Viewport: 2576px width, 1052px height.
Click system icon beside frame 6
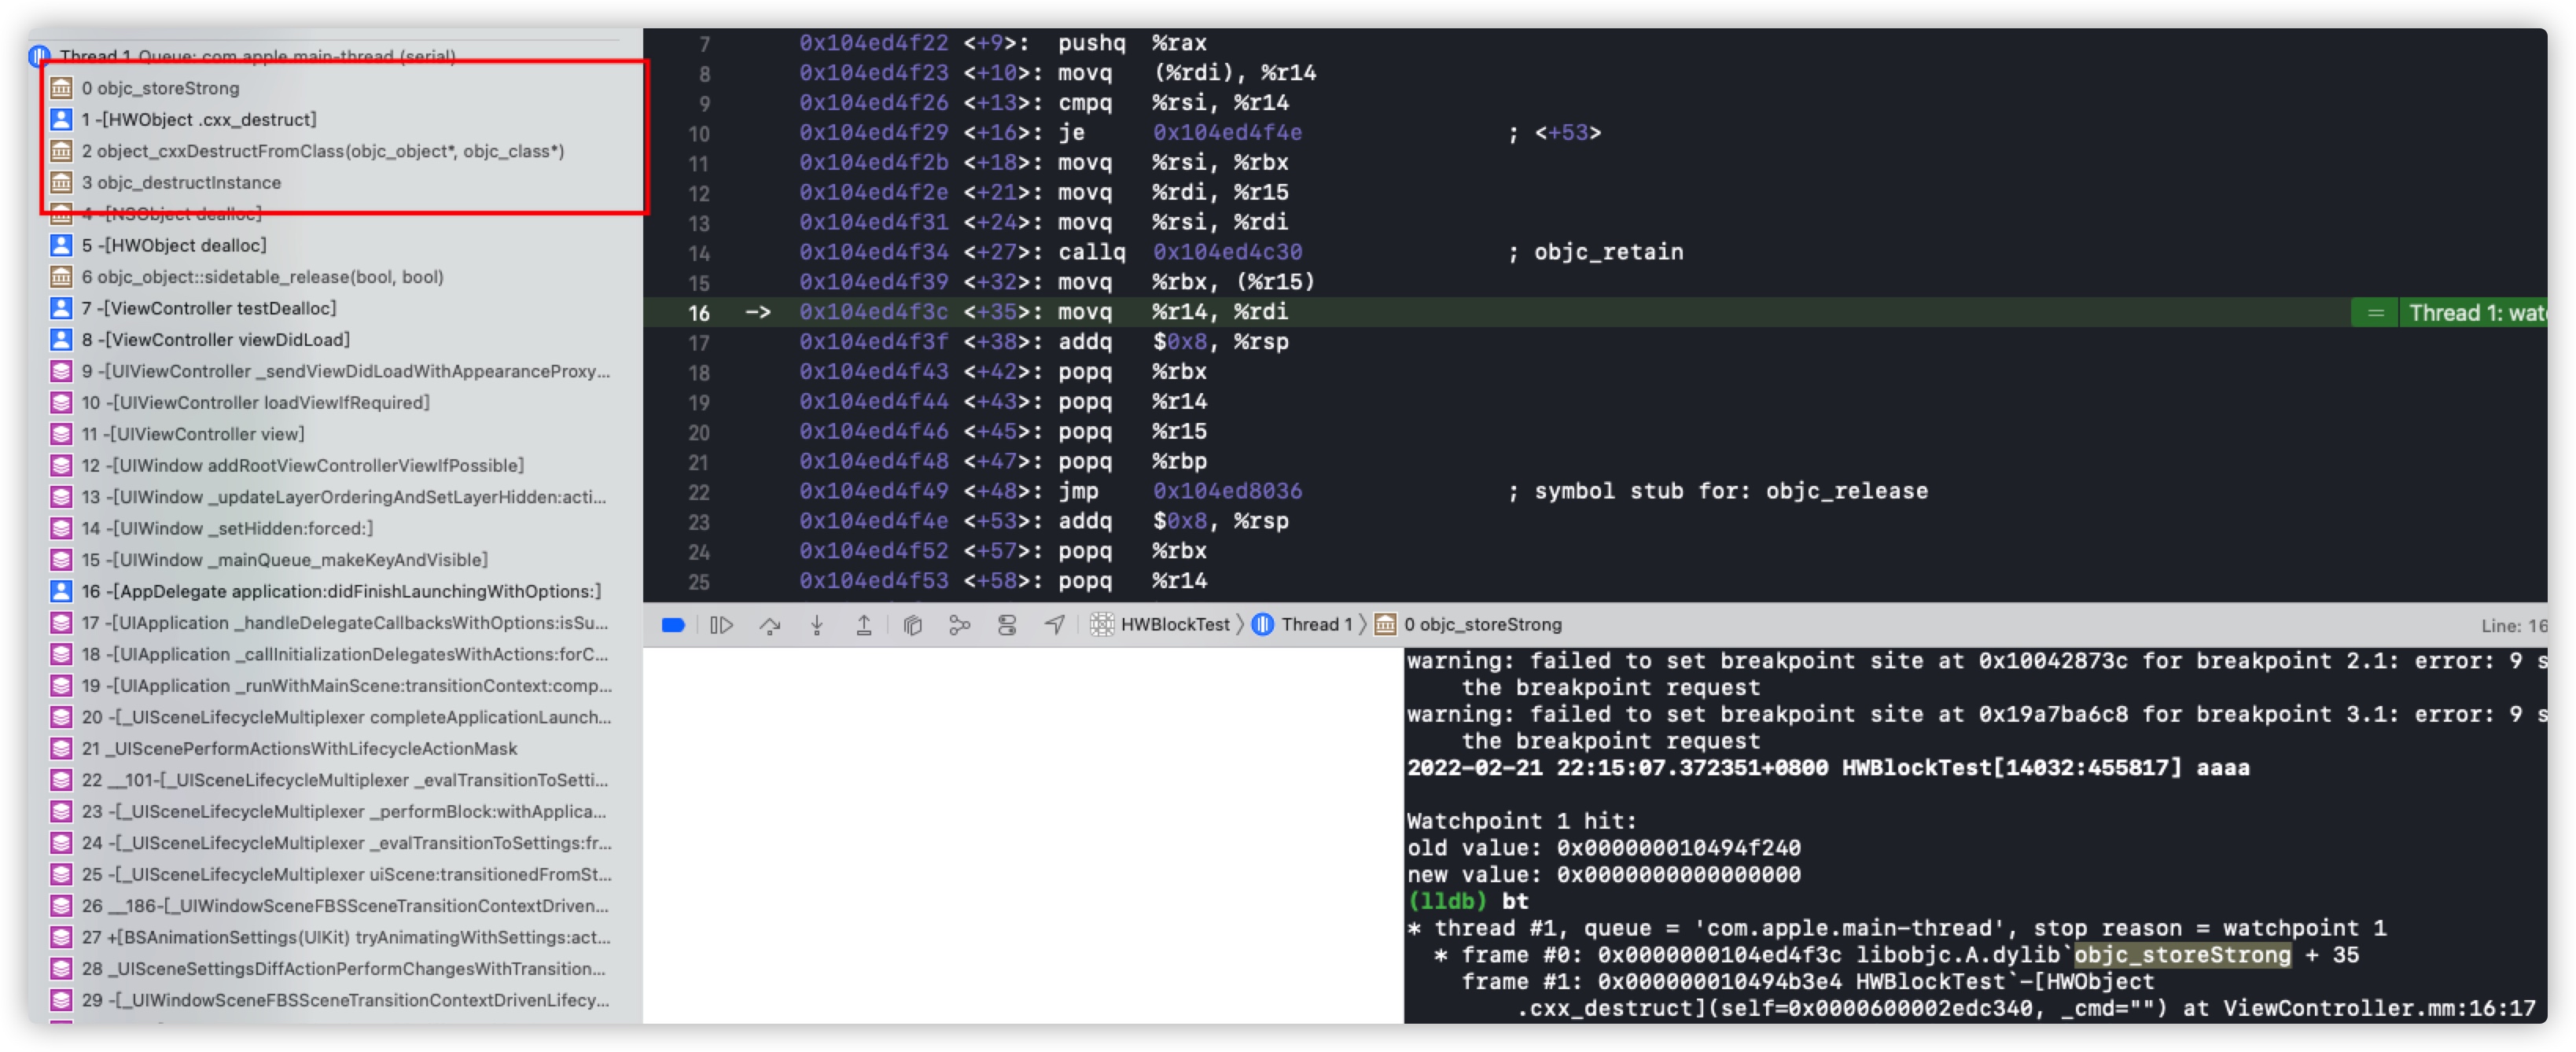coord(61,277)
